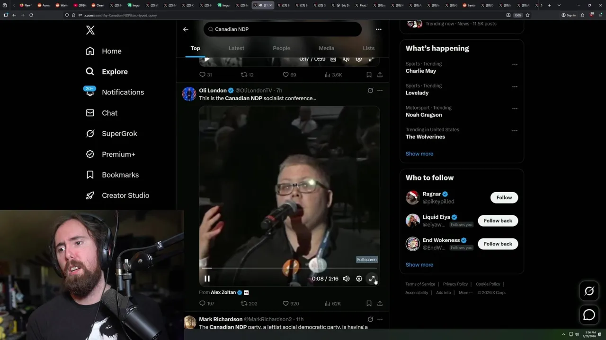Screen dimensions: 606x340
Task: Mute the Oli London video
Action: pos(346,279)
